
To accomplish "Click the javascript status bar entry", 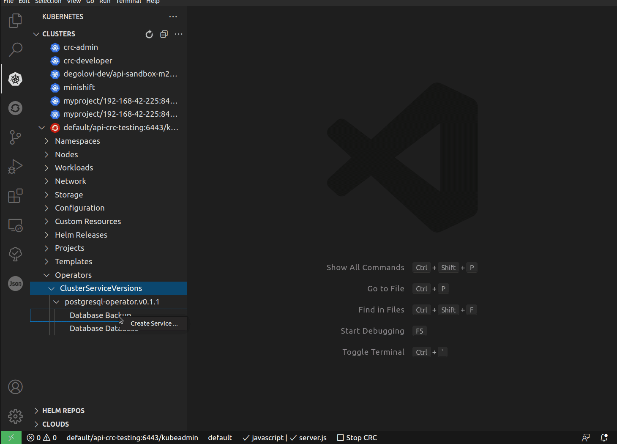I will click(263, 438).
